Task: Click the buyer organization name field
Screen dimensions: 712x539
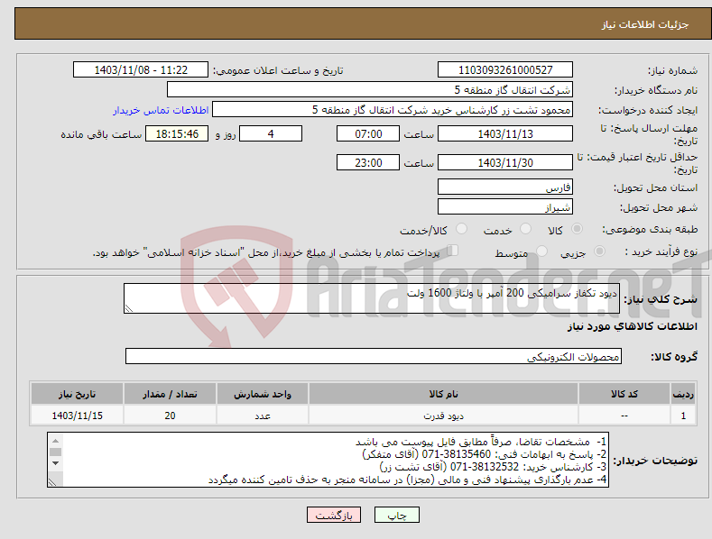Action: pyautogui.click(x=370, y=90)
